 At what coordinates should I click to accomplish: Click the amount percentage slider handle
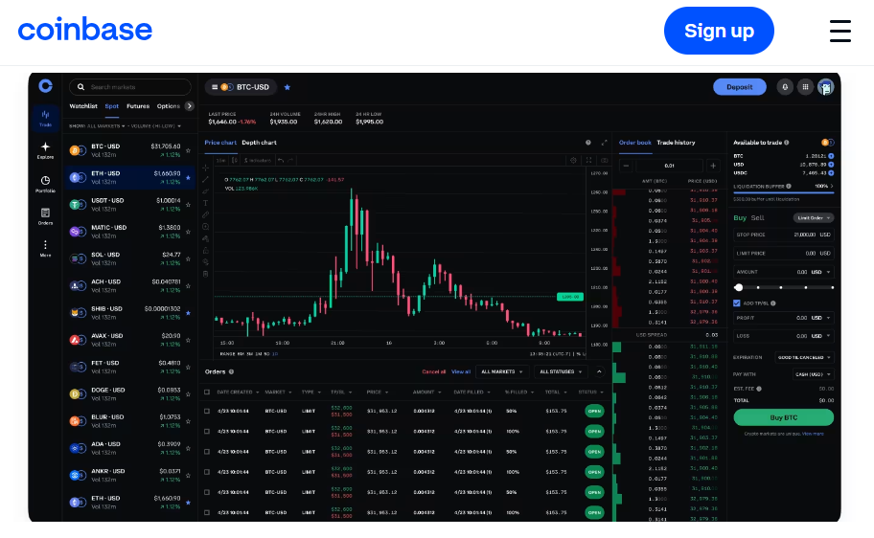(739, 287)
